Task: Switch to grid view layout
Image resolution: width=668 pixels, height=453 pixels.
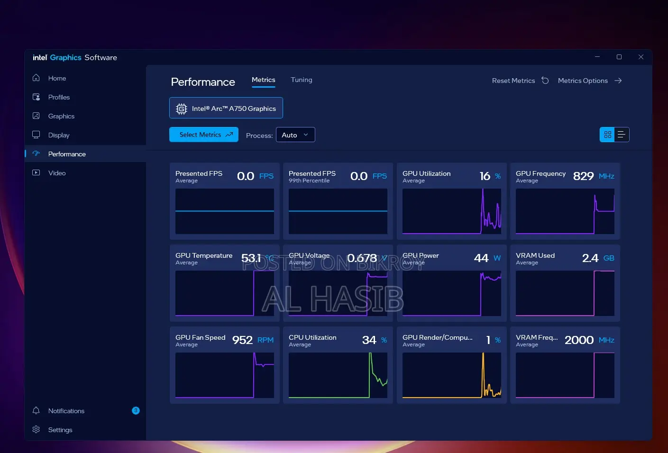Action: click(607, 135)
